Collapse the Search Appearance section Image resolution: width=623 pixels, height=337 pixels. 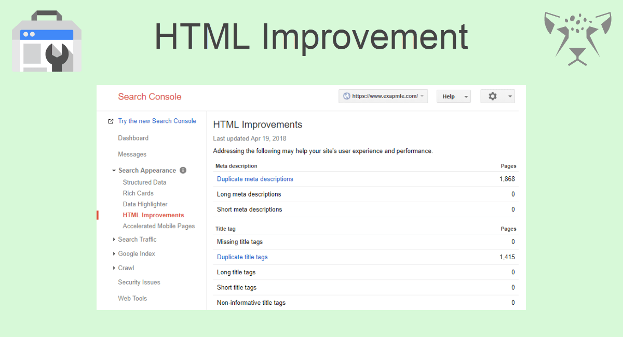[x=114, y=171]
